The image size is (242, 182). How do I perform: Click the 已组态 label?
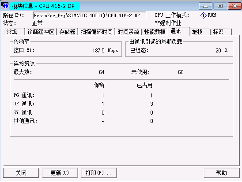pyautogui.click(x=140, y=50)
